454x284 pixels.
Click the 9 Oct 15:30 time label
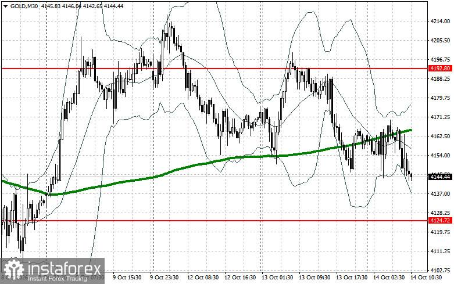point(127,278)
